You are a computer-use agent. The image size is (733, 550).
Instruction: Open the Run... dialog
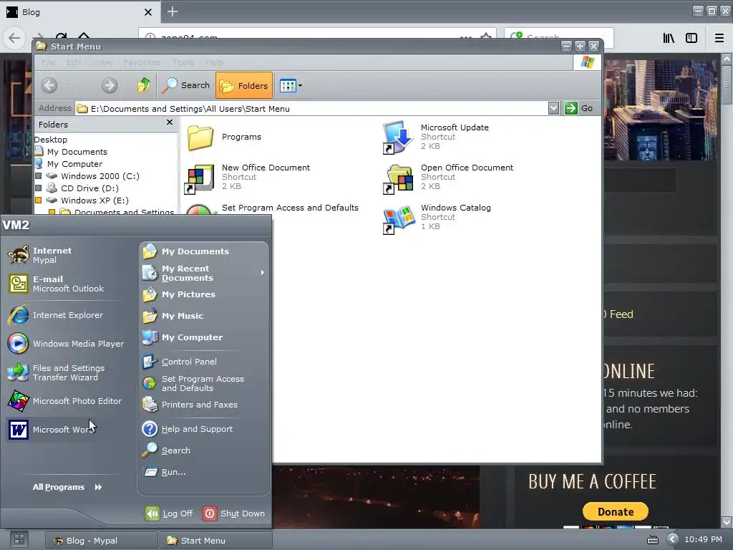click(x=165, y=472)
